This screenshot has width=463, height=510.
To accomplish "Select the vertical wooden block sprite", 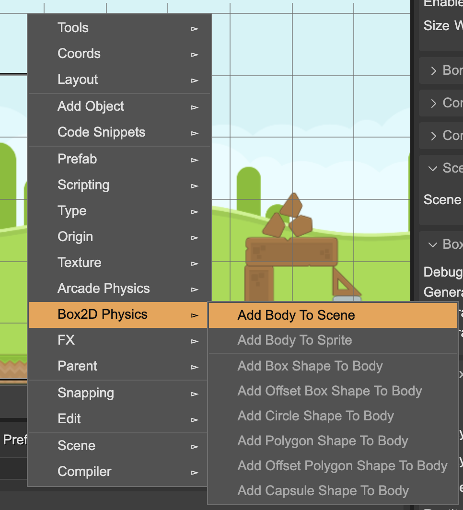I will click(259, 283).
